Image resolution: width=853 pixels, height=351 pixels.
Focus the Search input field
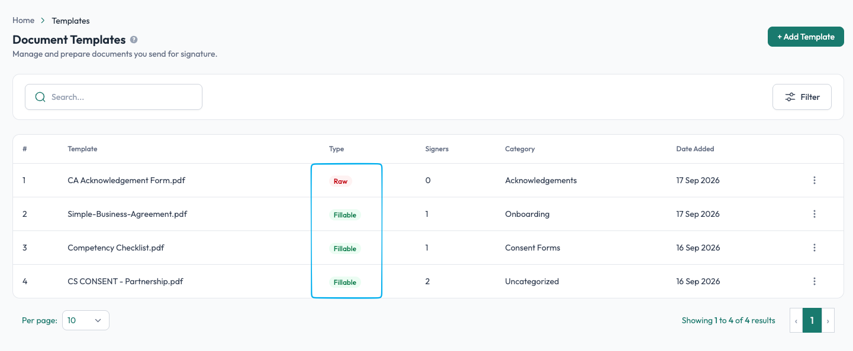(114, 97)
